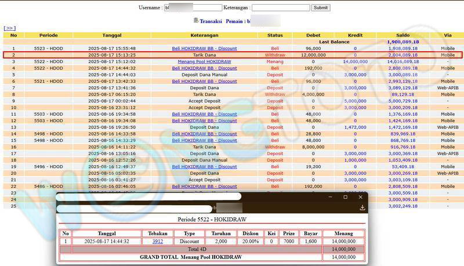
Task: Click the Transaksi icon beside the heading
Action: pyautogui.click(x=195, y=21)
